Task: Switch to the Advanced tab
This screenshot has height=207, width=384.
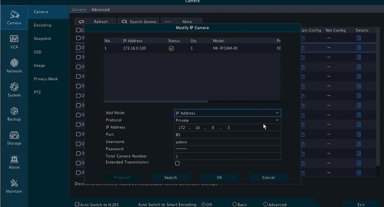Action: (101, 10)
